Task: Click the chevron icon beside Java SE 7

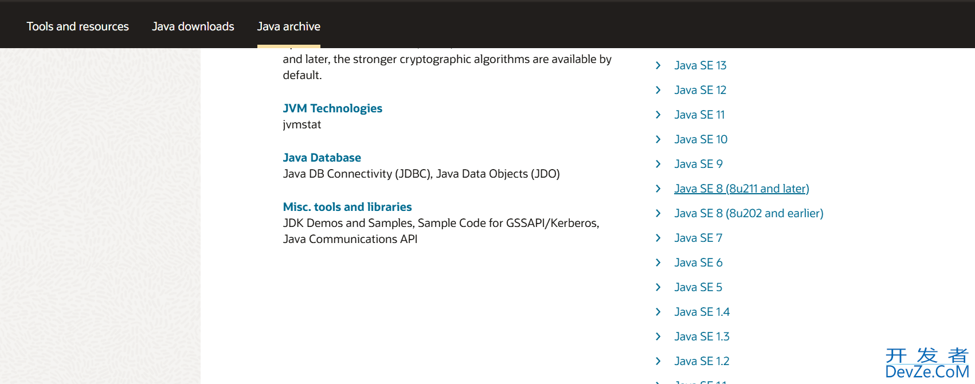Action: 658,238
